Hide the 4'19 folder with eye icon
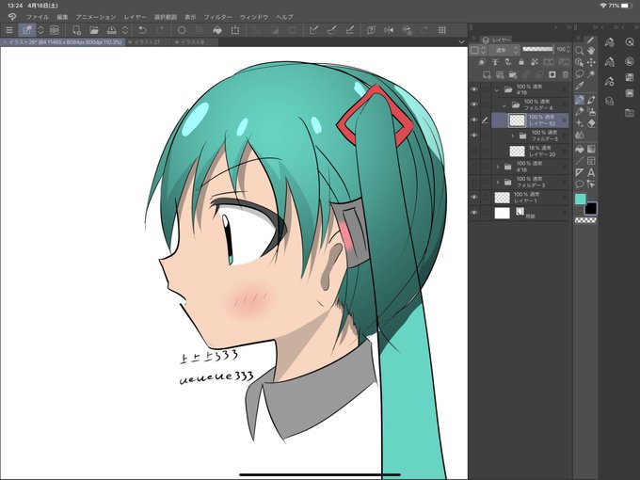Viewport: 640px width, 480px height. tap(473, 89)
